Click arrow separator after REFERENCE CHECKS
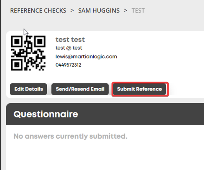204x170 pixels. pos(72,11)
